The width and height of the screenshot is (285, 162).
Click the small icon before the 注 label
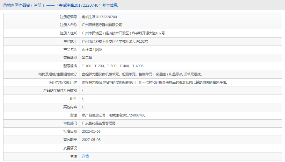pos(72,156)
